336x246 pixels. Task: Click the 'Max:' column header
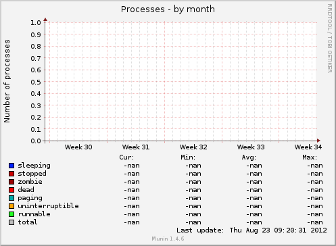tap(310, 157)
